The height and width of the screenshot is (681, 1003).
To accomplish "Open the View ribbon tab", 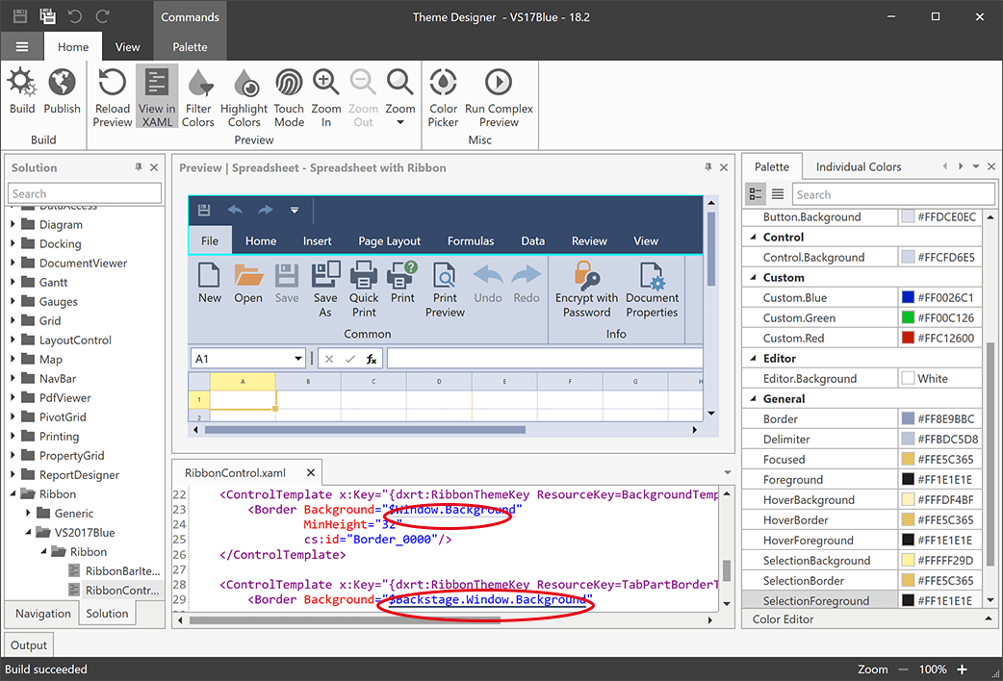I will click(127, 45).
